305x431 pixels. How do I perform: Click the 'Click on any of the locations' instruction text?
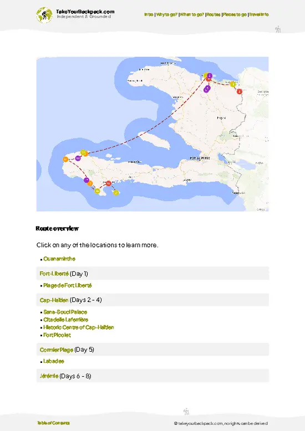click(x=97, y=245)
